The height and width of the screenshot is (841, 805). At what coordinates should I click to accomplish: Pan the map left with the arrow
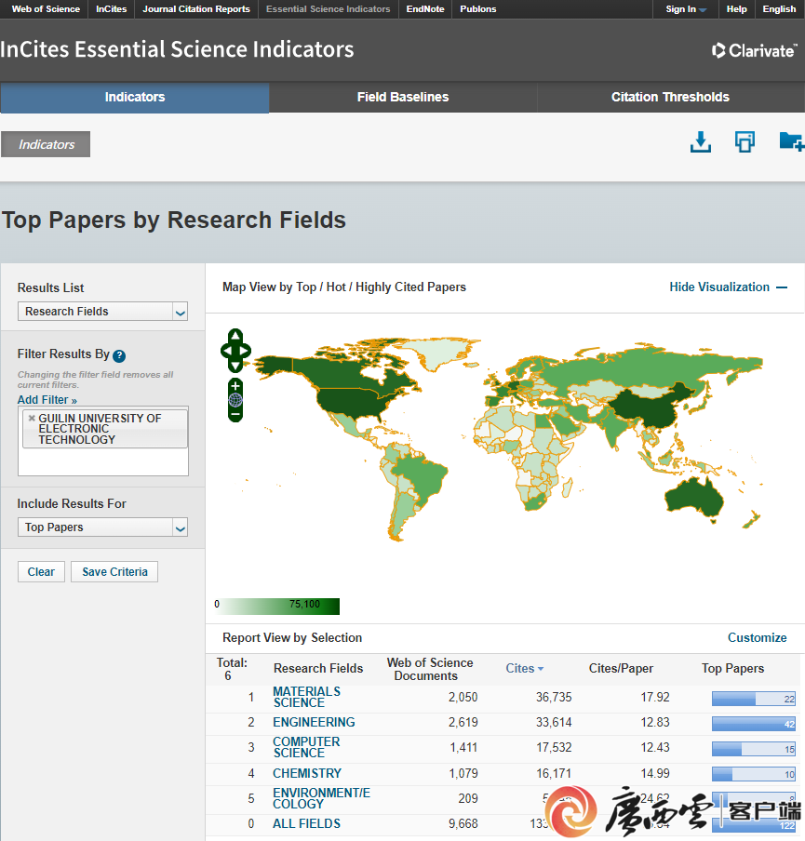226,351
